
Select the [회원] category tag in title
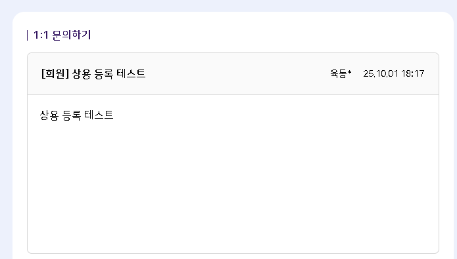55,73
